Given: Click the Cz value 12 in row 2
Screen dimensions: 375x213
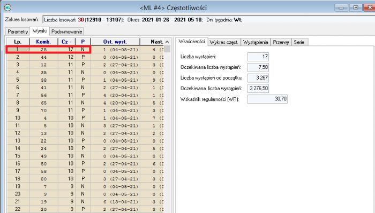Looking at the screenshot, I should pyautogui.click(x=67, y=57).
